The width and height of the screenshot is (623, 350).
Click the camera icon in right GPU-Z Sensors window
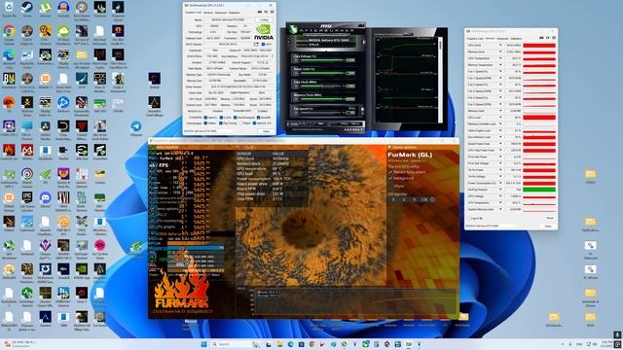pos(541,38)
